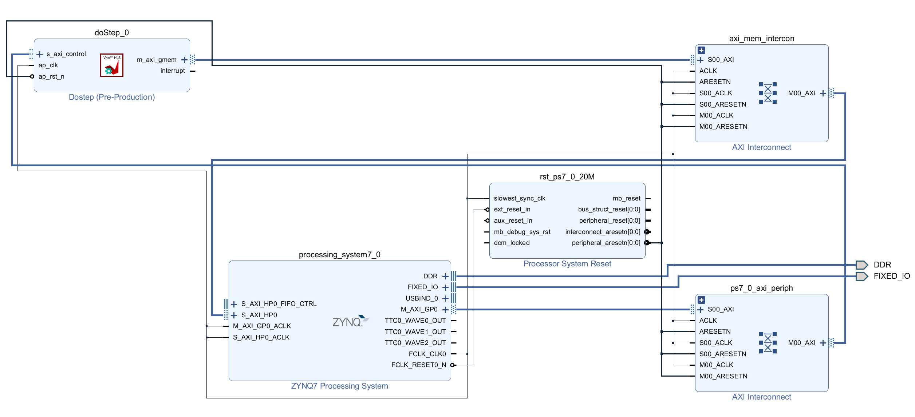Expand the S_AXI_HP0 interface pin

pos(234,315)
